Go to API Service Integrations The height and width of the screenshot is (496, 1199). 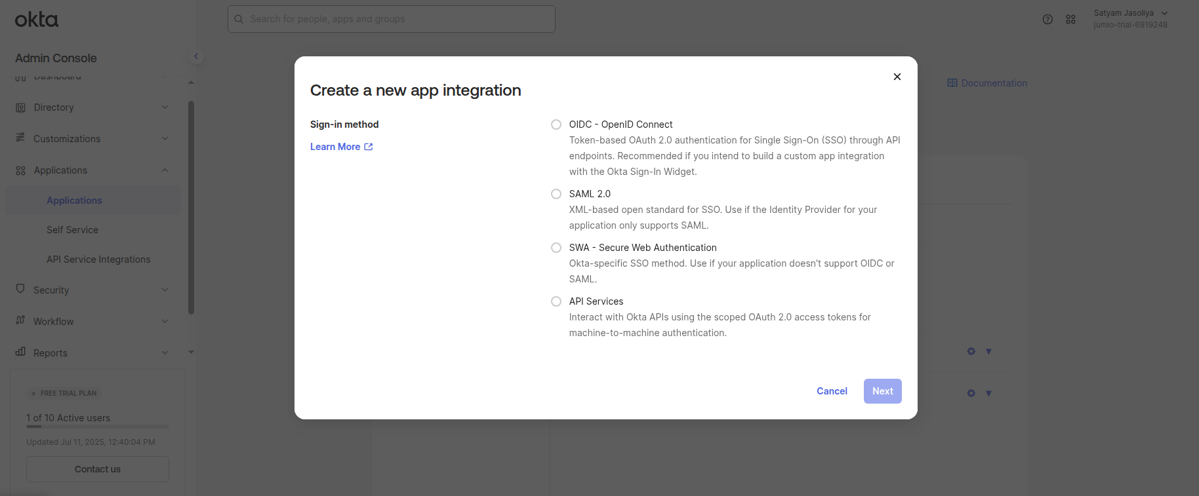[x=98, y=259]
